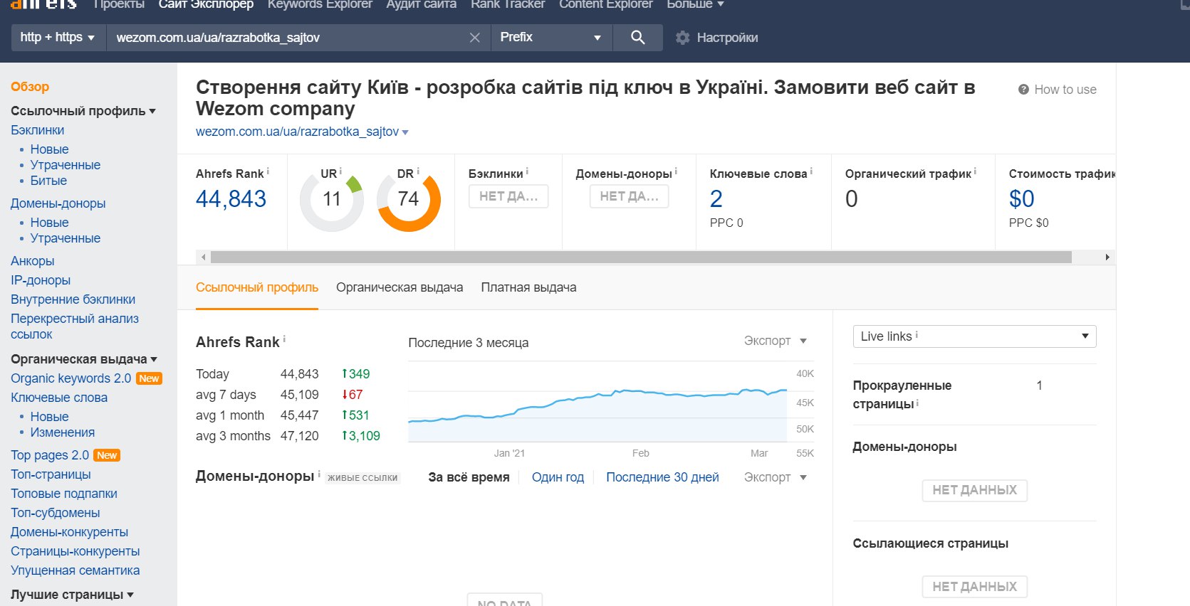Open the http + https protocol dropdown
This screenshot has width=1190, height=606.
(58, 37)
